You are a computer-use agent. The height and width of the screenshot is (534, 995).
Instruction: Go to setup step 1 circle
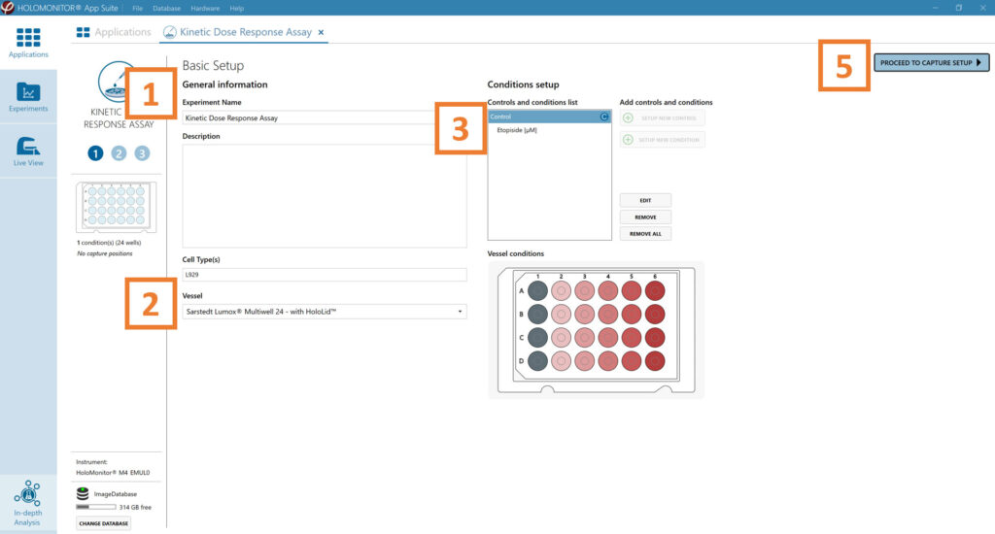click(95, 152)
